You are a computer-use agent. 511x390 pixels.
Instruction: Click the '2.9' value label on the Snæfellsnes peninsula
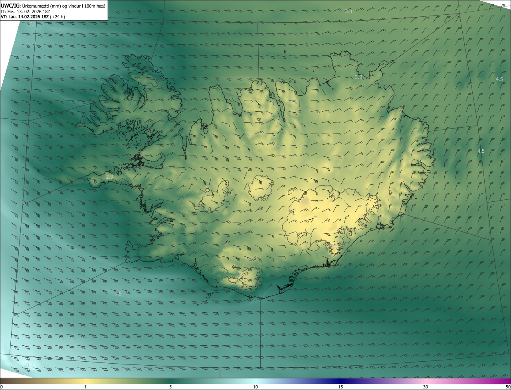tap(109, 176)
